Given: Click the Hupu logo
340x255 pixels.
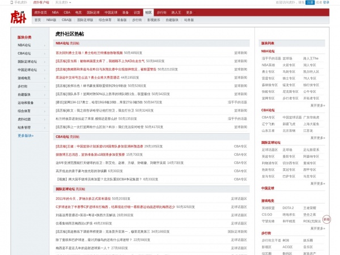Looking at the screenshot, I should (x=19, y=17).
